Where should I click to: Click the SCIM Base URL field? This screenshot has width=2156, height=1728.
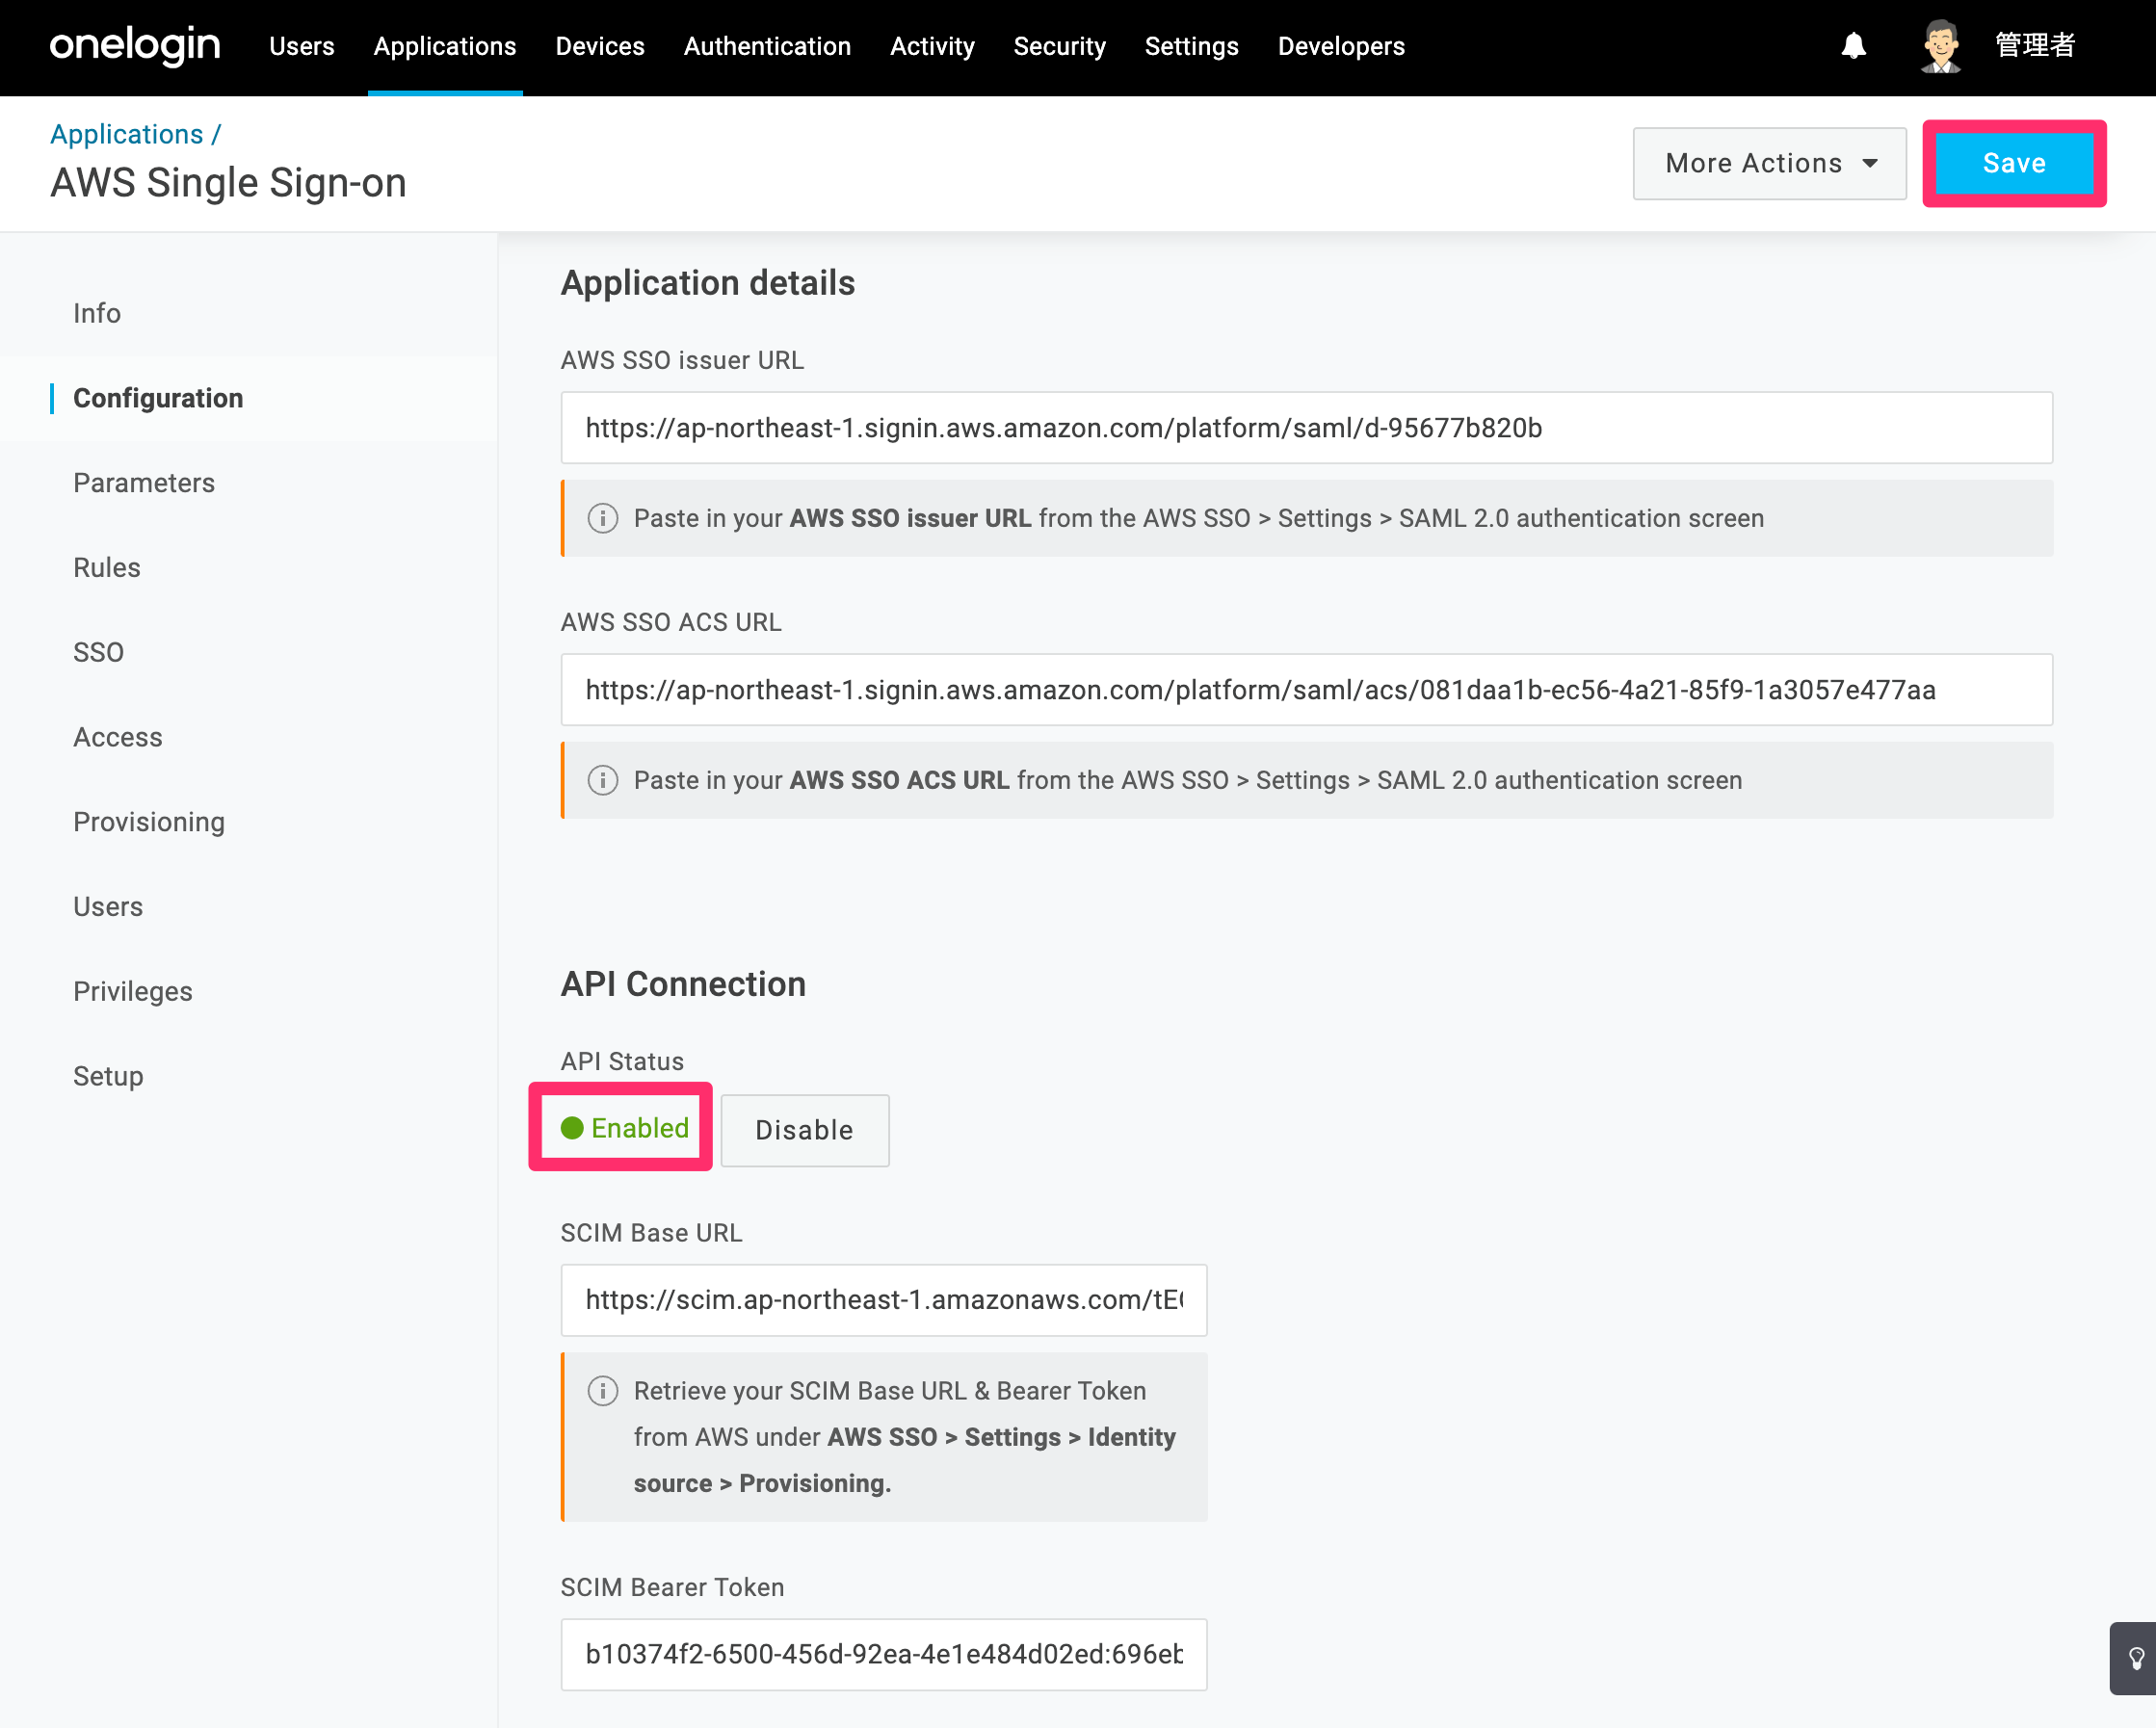pos(884,1300)
